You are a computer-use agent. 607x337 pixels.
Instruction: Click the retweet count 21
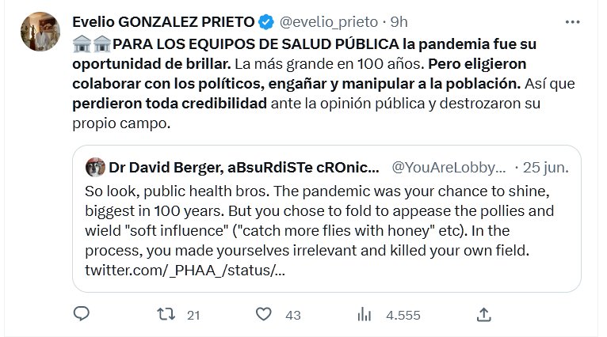click(x=193, y=315)
